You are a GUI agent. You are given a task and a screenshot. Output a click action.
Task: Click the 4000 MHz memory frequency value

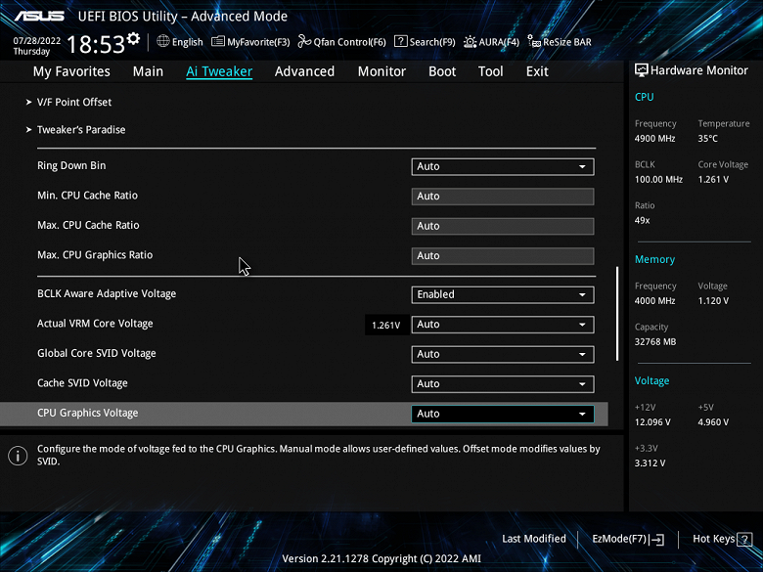pyautogui.click(x=654, y=301)
